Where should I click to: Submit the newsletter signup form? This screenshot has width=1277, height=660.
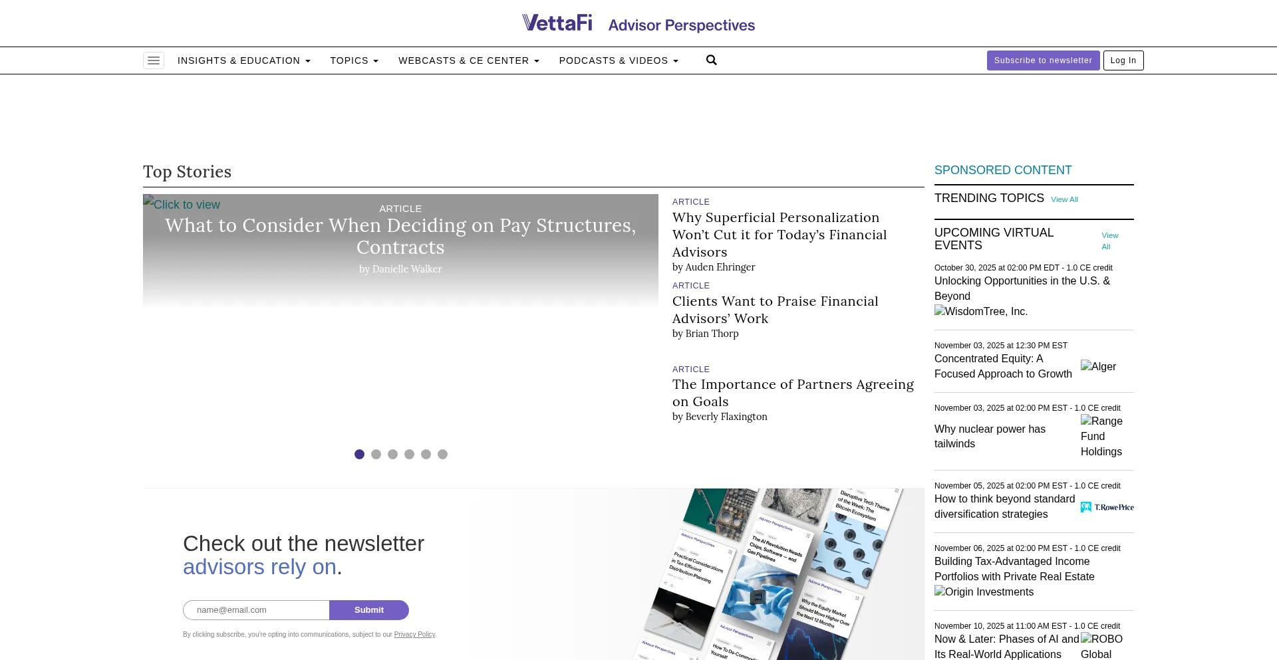tap(369, 610)
